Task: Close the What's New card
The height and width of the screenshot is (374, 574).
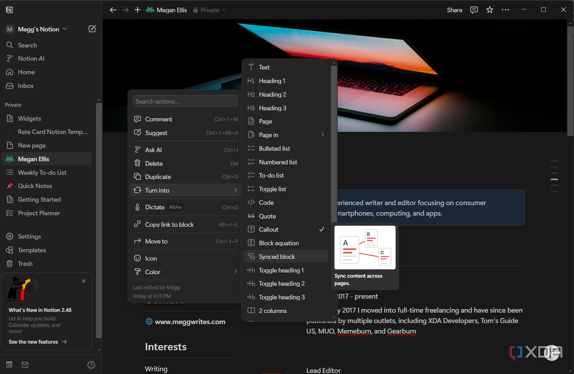Action: [x=84, y=281]
